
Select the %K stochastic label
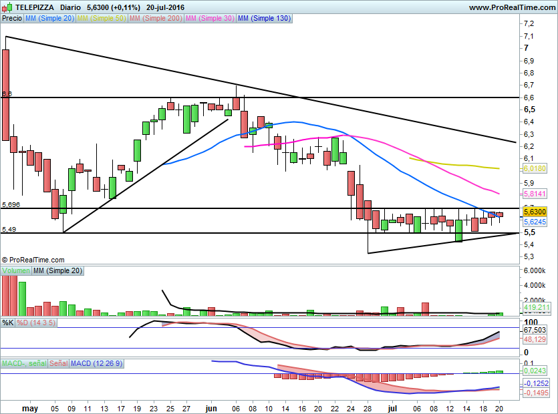[x=8, y=323]
